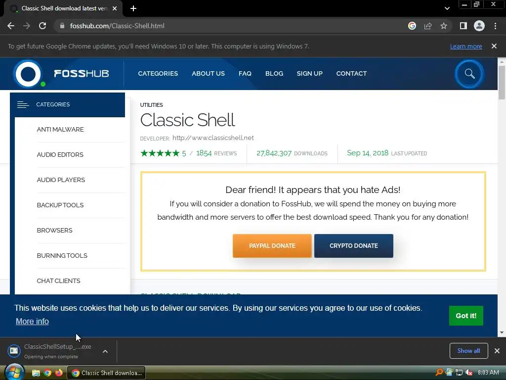Select the Classic Shell download tab
Image resolution: width=506 pixels, height=380 pixels.
pos(64,8)
